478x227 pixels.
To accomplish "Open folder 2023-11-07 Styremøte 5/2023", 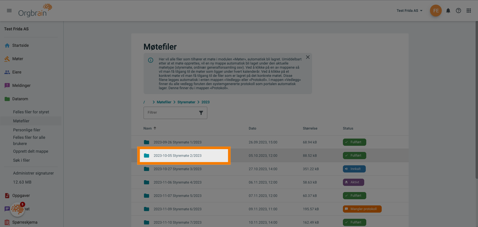I will pos(177,196).
